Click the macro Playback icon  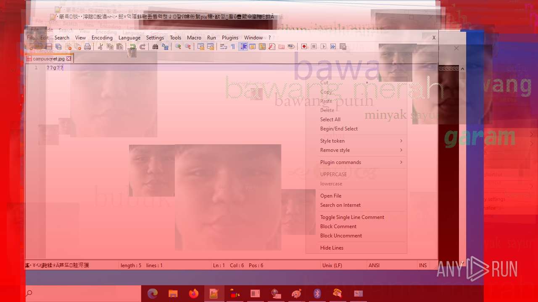323,47
